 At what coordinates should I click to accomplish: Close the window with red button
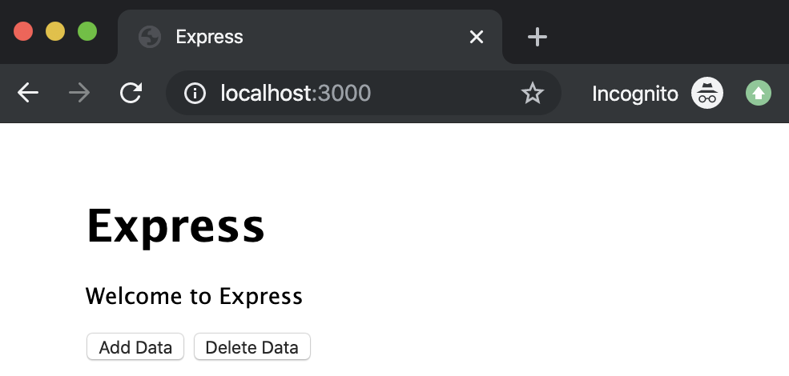23,32
